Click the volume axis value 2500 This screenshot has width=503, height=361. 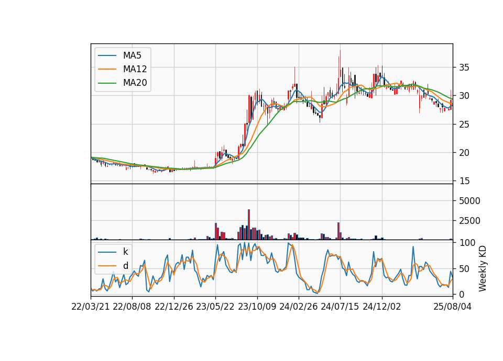[469, 221]
